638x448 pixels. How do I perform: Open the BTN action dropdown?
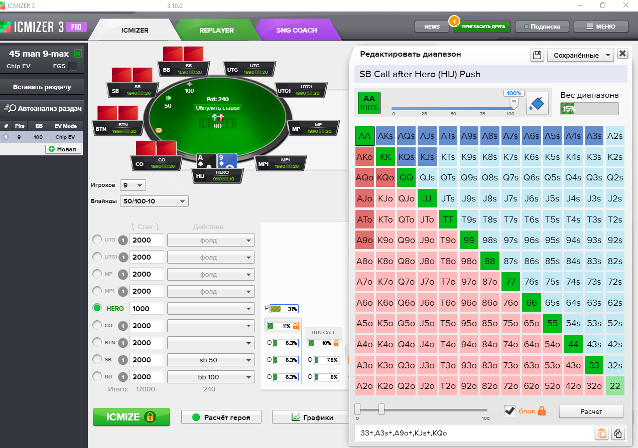[x=211, y=343]
